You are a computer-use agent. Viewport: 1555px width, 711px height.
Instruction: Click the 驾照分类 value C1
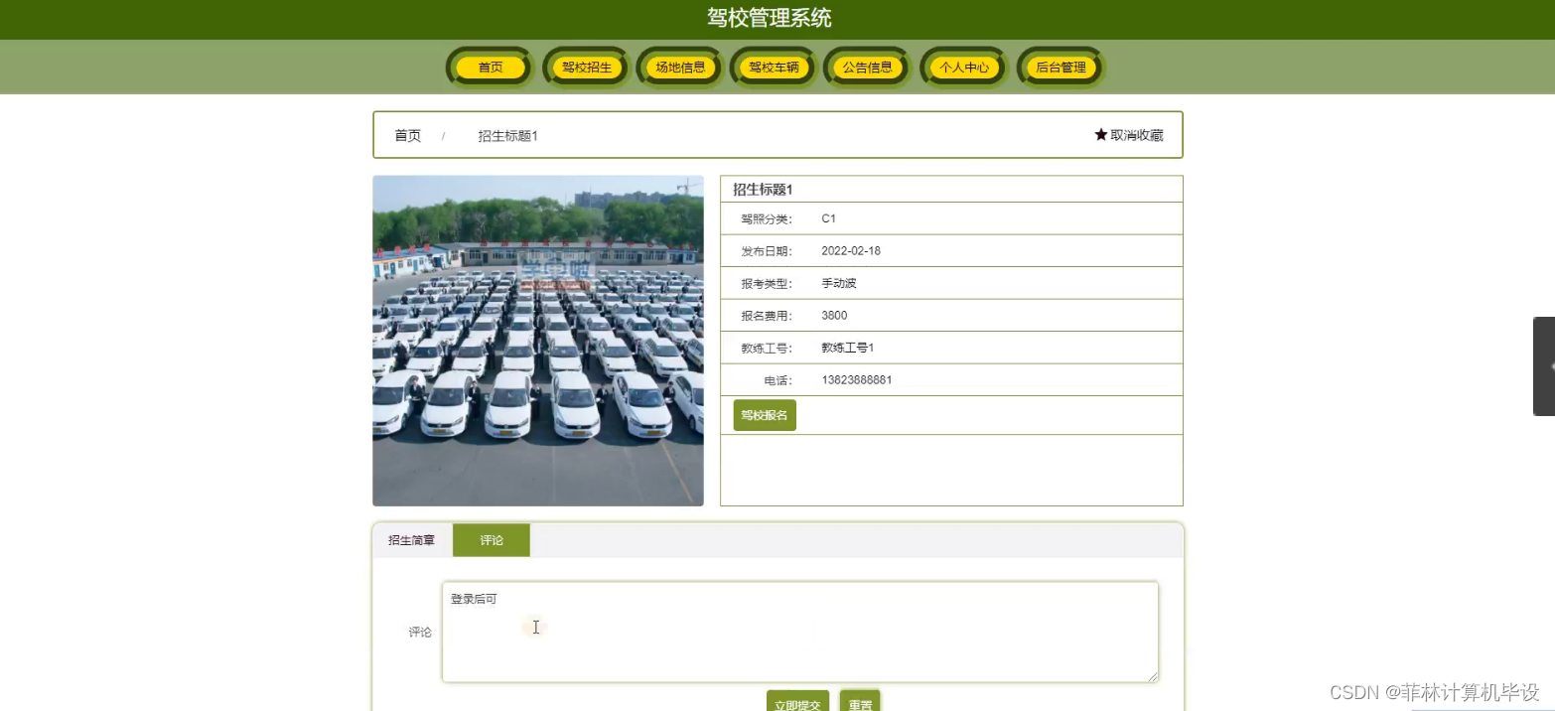[x=829, y=218]
